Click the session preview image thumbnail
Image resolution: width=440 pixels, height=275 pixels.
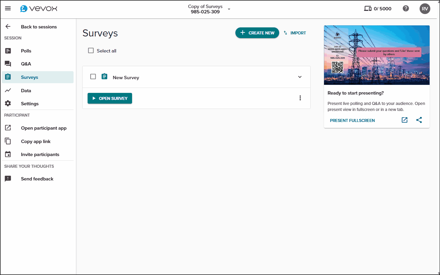[376, 55]
